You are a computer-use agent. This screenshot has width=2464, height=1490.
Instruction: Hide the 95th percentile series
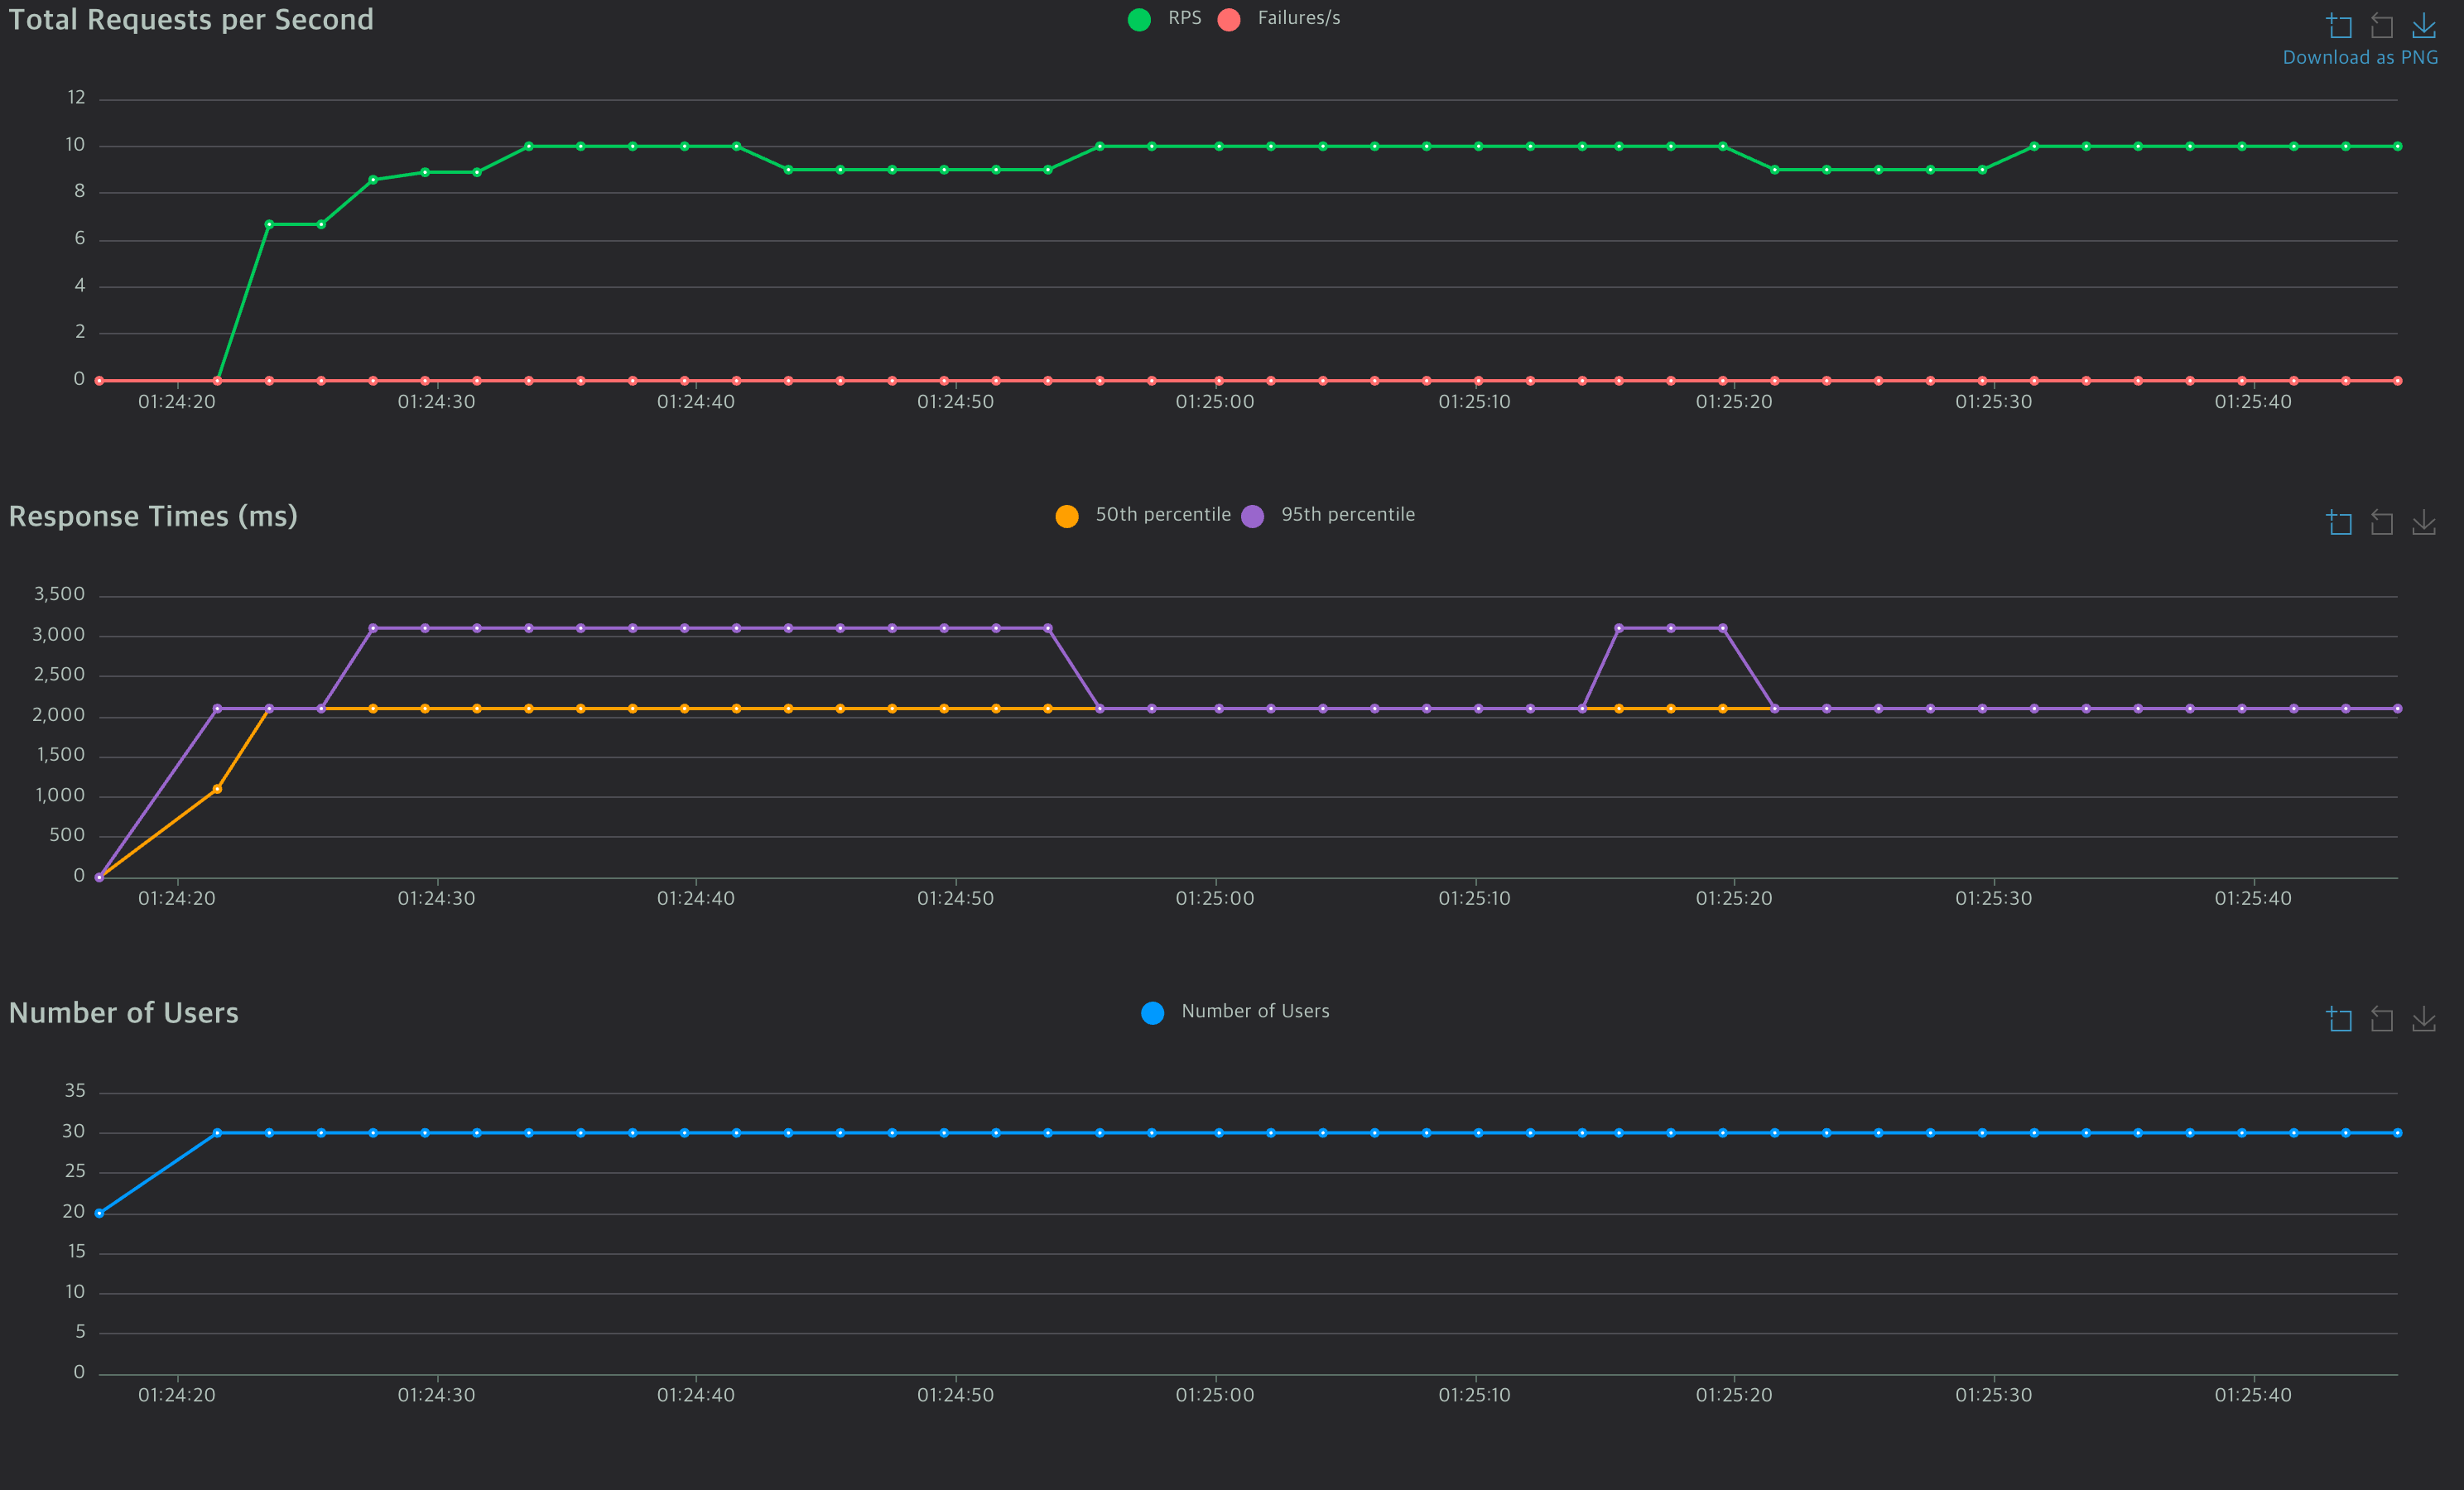click(1347, 515)
